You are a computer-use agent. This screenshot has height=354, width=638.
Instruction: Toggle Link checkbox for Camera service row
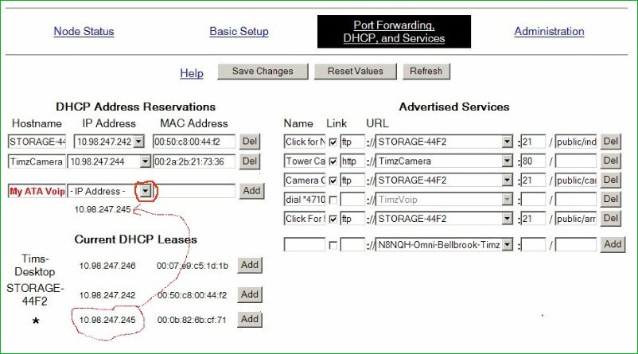tap(333, 181)
